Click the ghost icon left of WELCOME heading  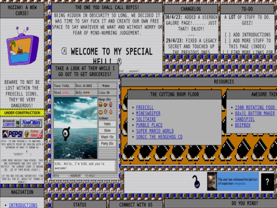coord(64,51)
